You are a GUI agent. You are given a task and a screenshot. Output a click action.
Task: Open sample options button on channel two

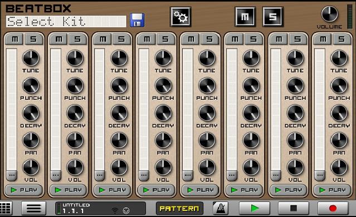56,175
